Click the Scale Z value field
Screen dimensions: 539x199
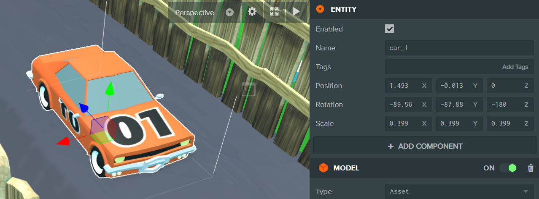(505, 123)
